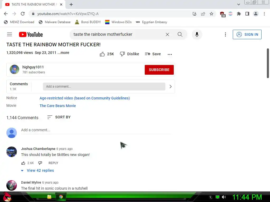The width and height of the screenshot is (270, 202).
Task: Open Chrome's three-dot menu
Action: tap(264, 14)
